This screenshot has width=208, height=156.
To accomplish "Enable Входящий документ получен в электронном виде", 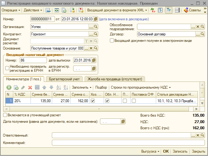I will point(112,41).
